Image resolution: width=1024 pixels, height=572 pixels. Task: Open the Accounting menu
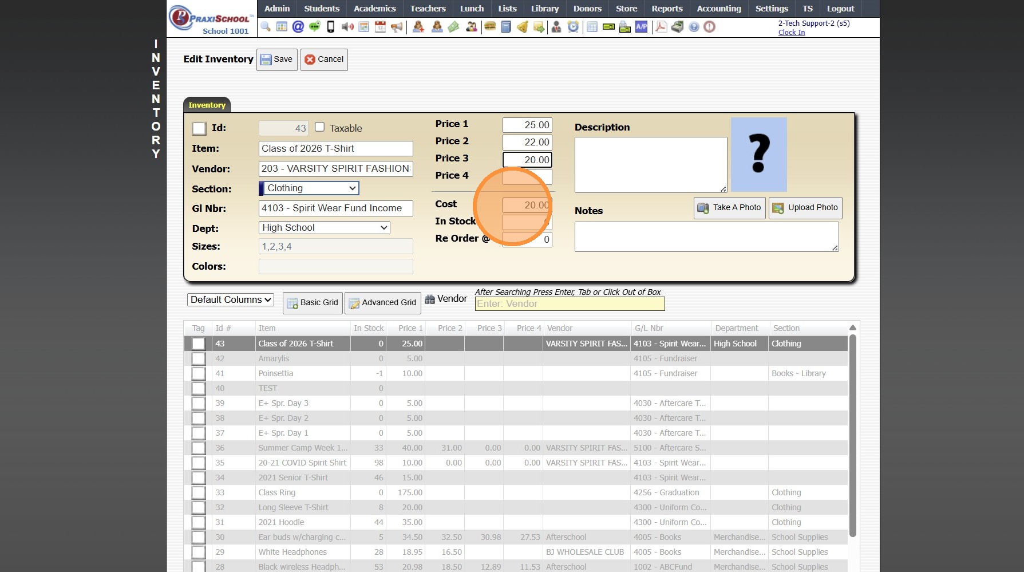pos(718,9)
